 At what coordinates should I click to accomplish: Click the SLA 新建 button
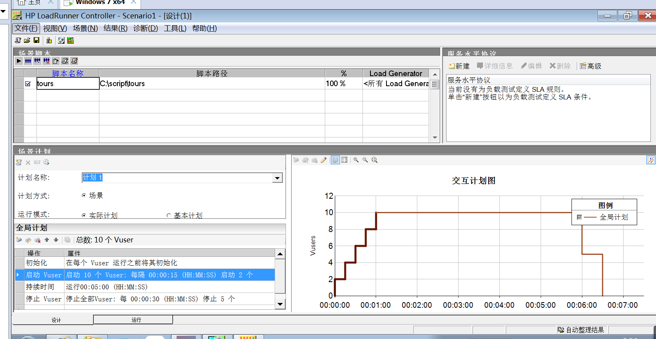(459, 66)
